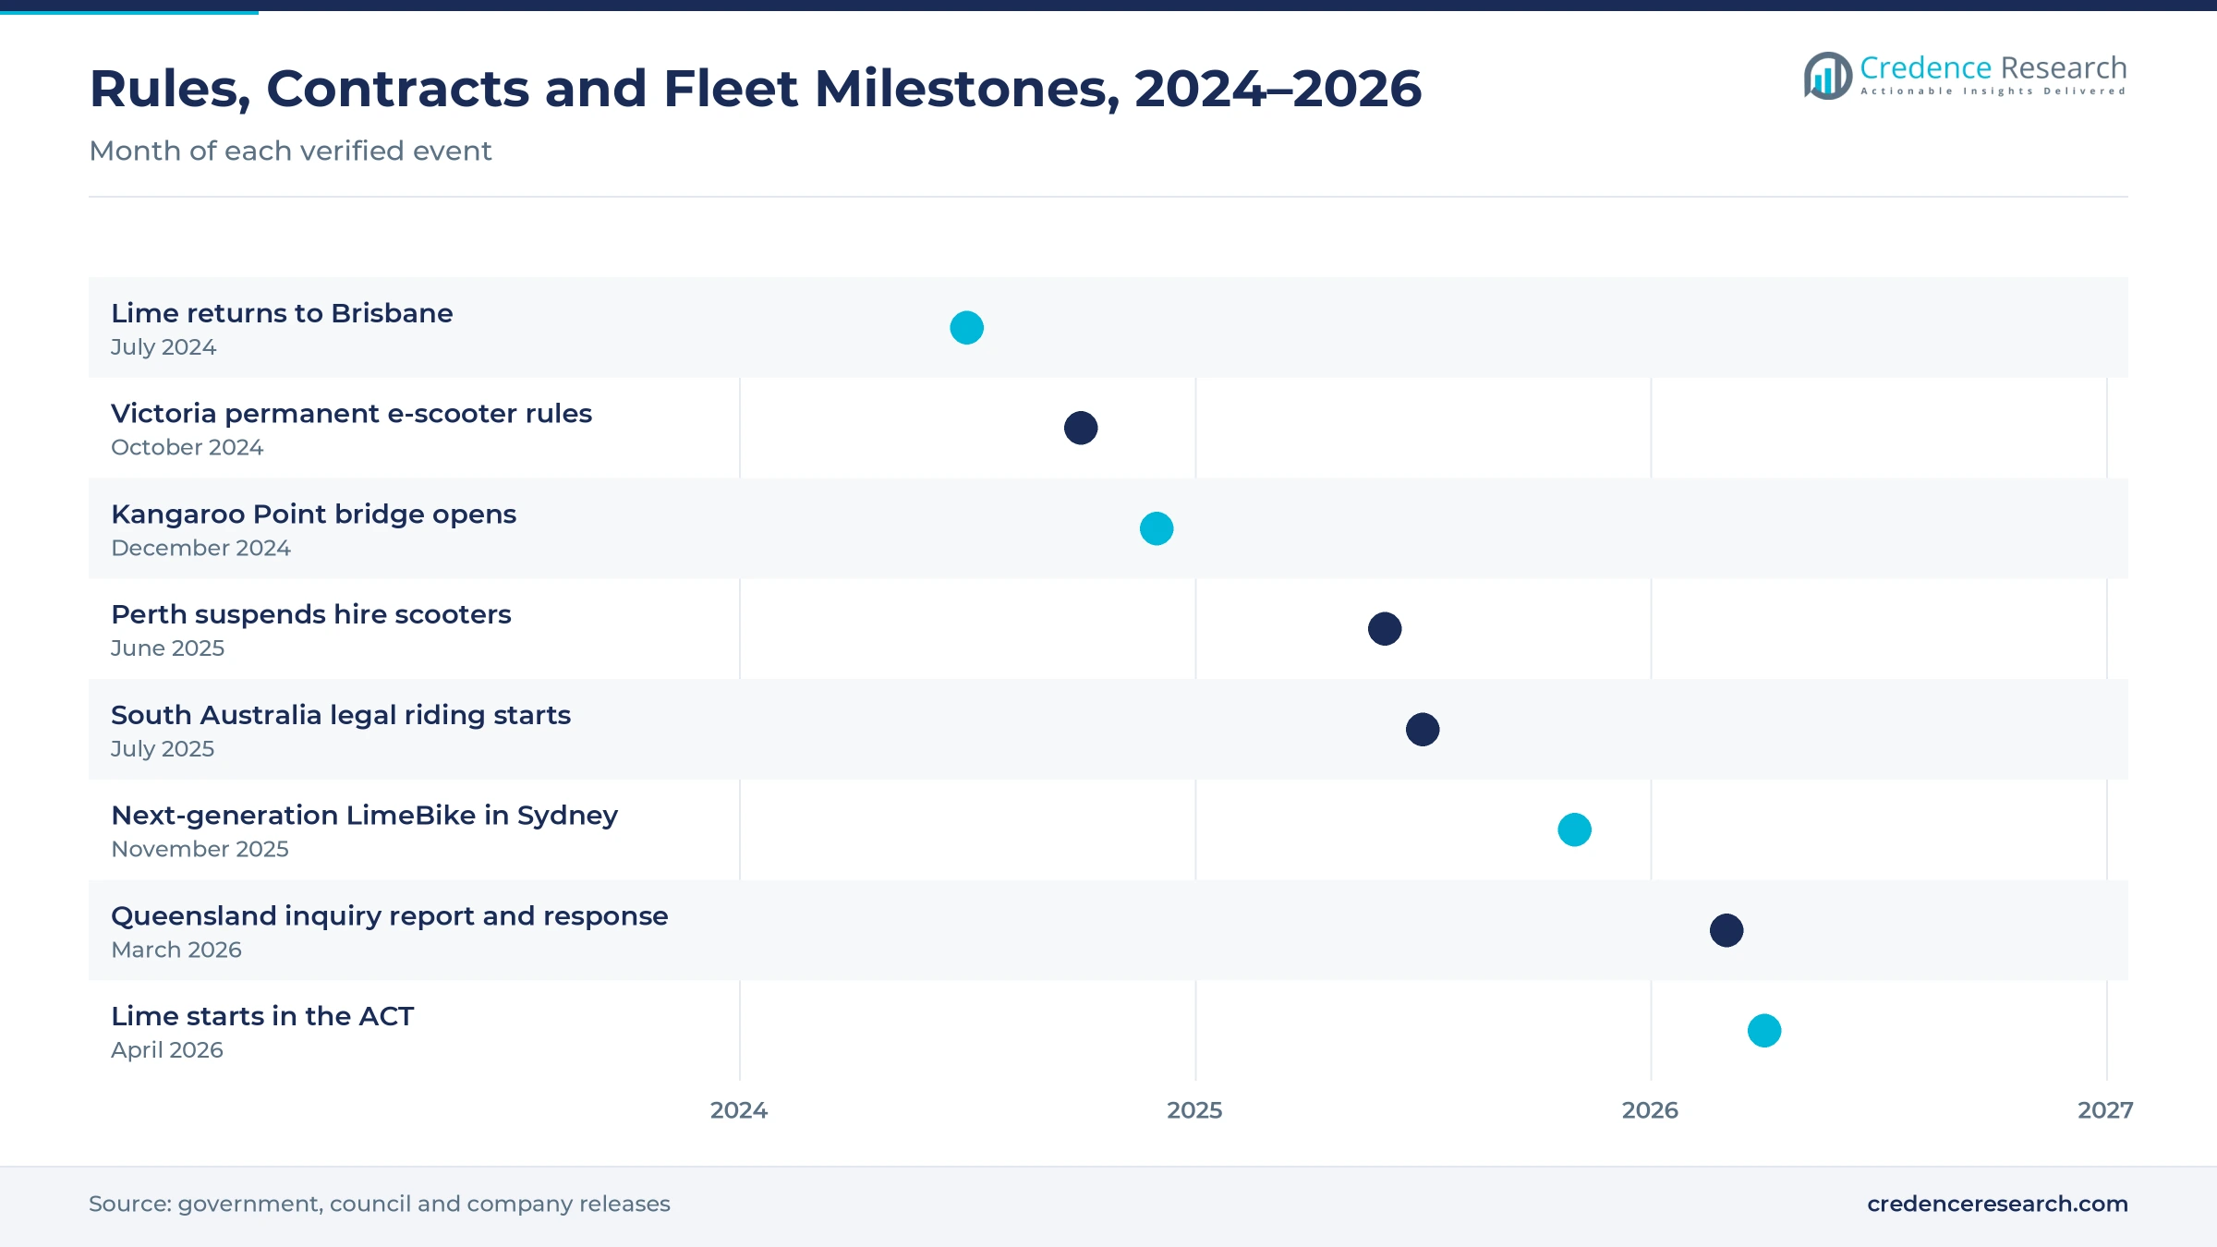Click the 'Actionable Insights Delivered' tagline

tap(1993, 91)
